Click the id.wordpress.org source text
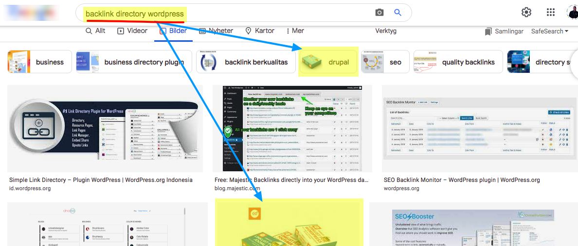This screenshot has height=246, width=578. 30,188
